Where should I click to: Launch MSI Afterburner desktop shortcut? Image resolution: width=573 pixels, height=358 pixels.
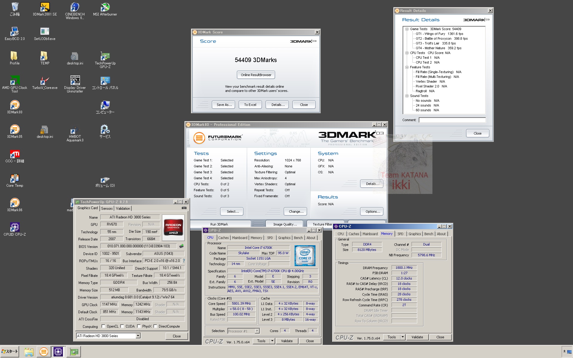(x=105, y=9)
